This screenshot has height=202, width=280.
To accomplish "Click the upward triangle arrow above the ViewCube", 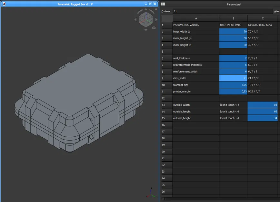I will pyautogui.click(x=146, y=9).
